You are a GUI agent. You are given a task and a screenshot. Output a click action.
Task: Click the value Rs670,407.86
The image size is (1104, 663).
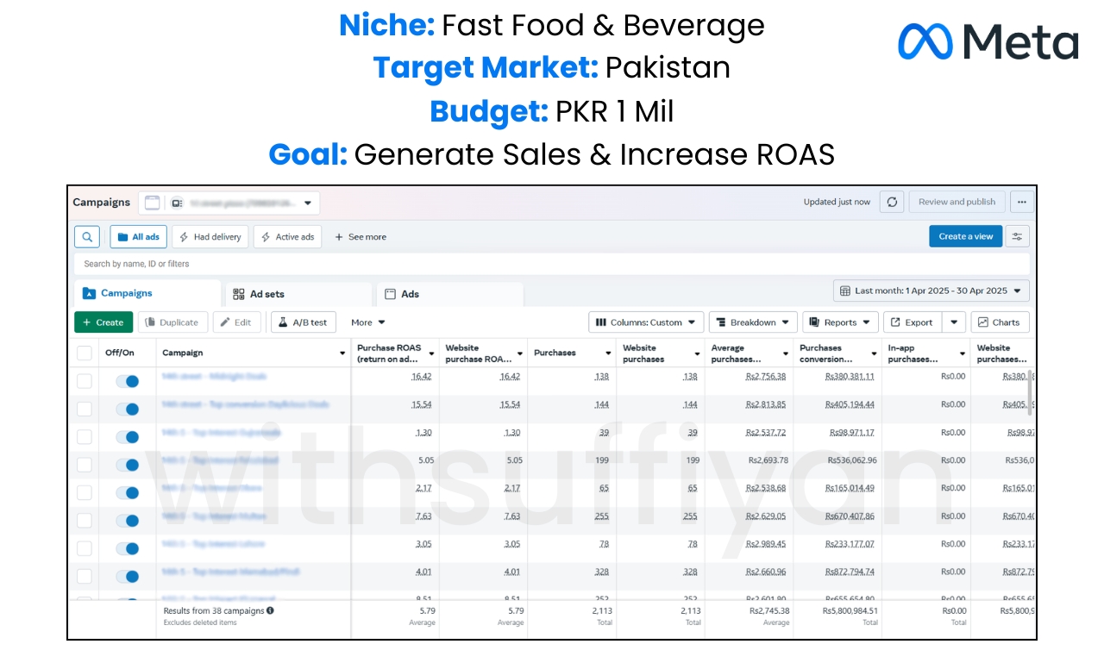pos(850,516)
